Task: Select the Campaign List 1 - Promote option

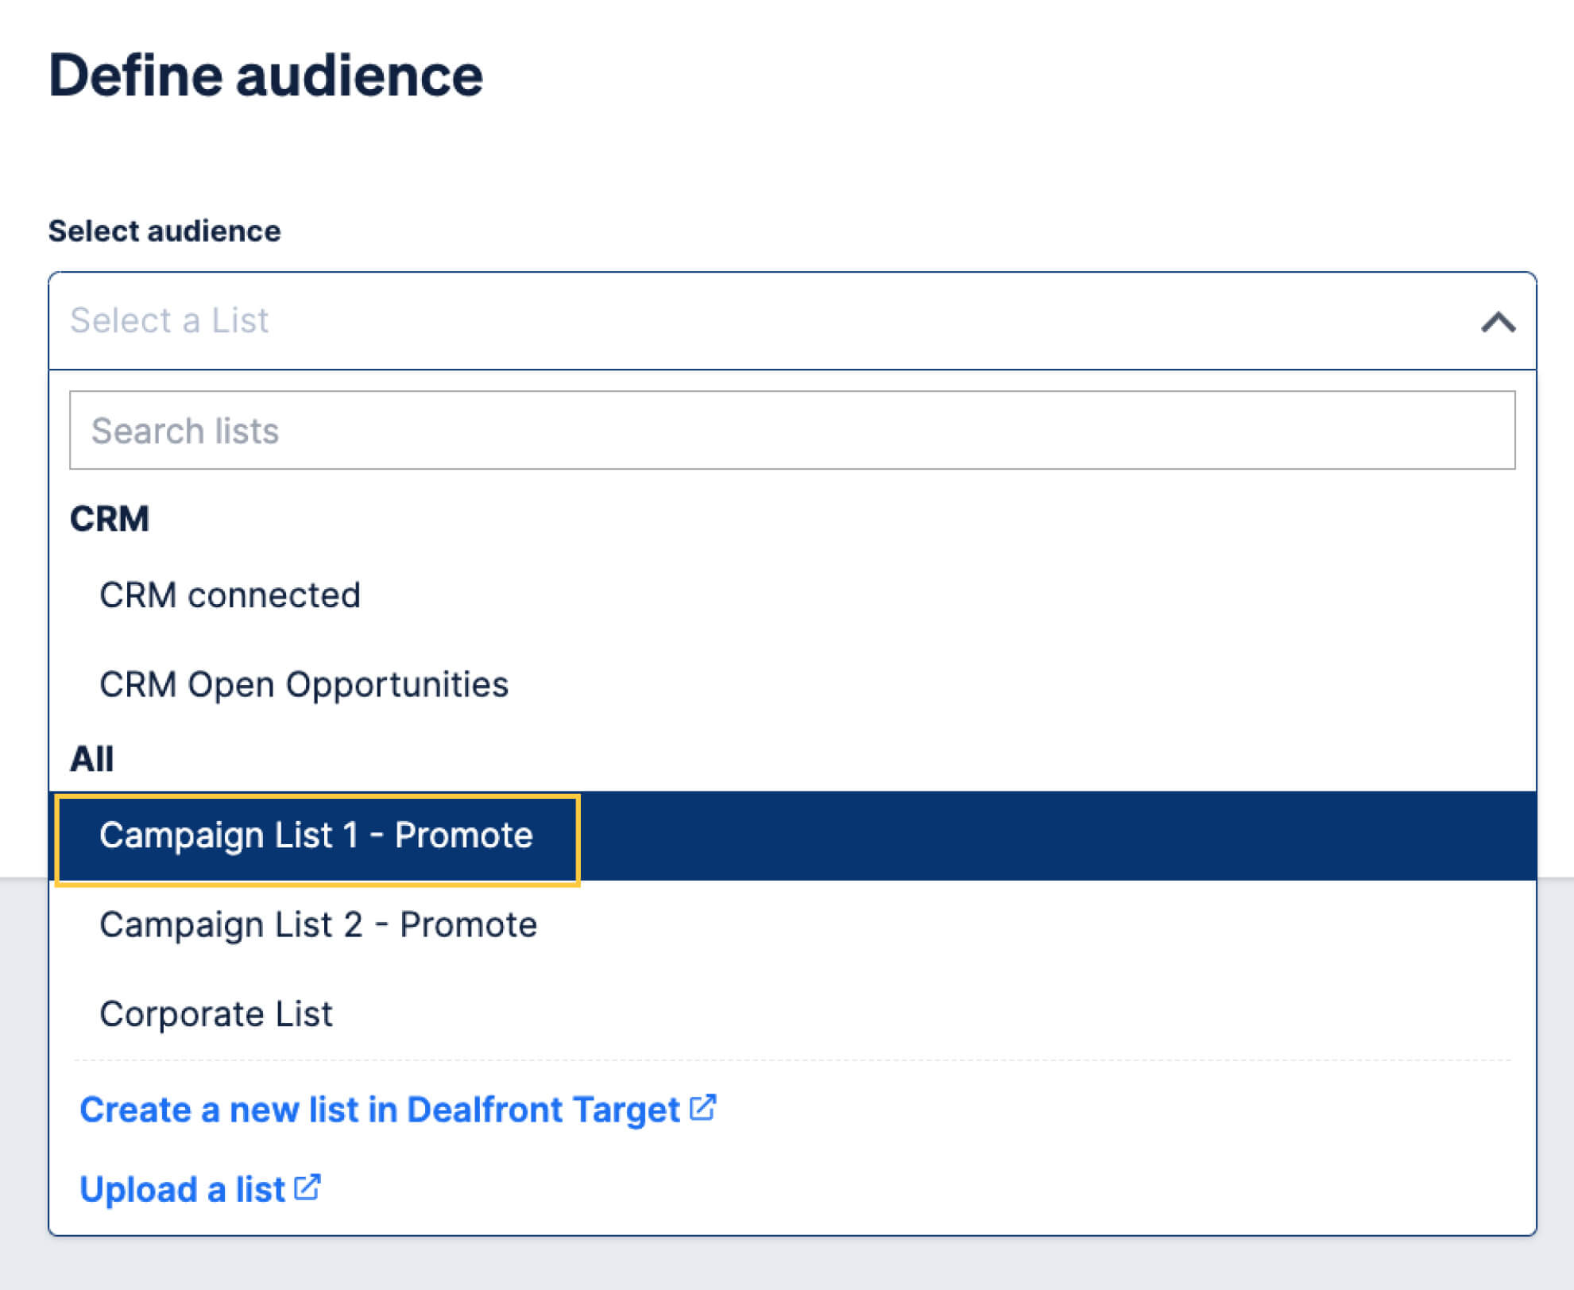Action: click(x=316, y=835)
